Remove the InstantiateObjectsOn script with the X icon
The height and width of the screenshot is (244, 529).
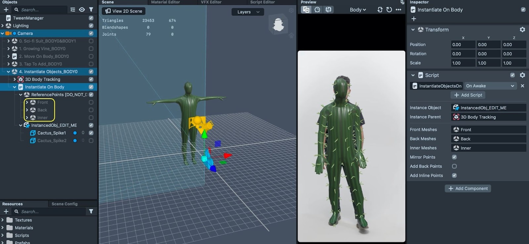point(522,86)
